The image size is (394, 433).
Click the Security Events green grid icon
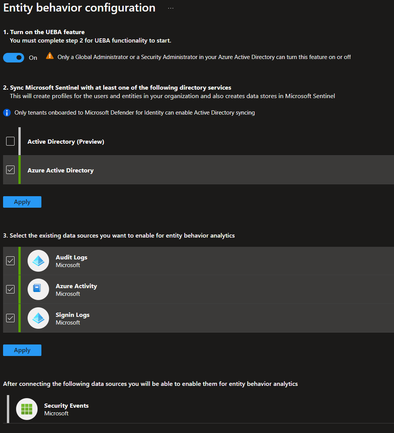[26, 409]
